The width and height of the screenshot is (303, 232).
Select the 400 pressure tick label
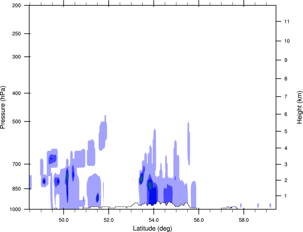pos(16,93)
